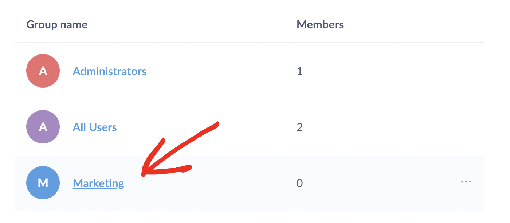
Task: Open the Administrators group
Action: click(x=110, y=71)
